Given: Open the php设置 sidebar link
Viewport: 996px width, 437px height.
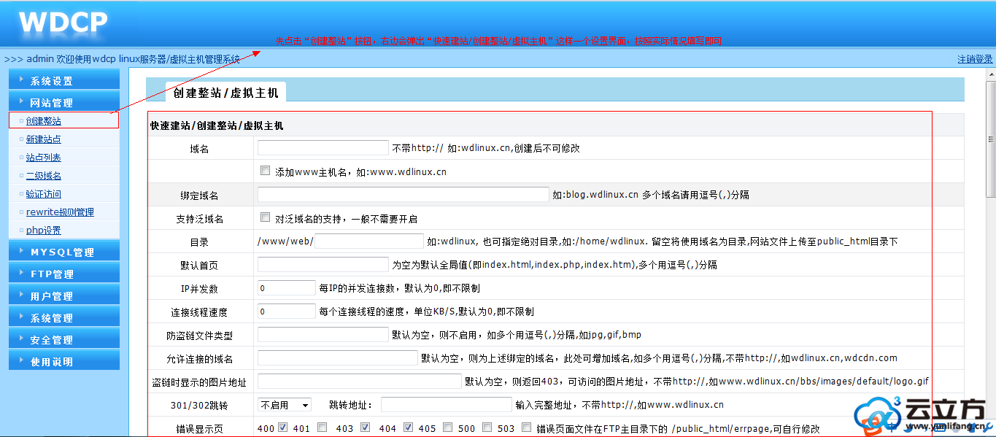Looking at the screenshot, I should pos(44,231).
